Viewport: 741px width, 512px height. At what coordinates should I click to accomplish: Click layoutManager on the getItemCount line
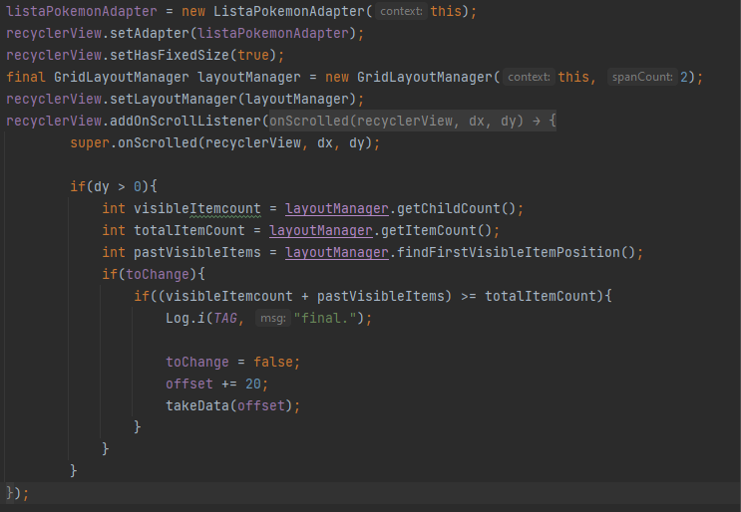click(320, 230)
